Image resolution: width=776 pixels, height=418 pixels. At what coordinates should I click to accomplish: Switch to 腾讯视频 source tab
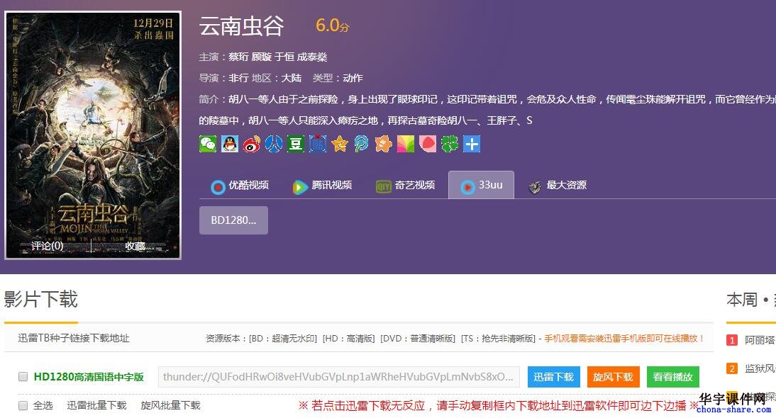322,186
